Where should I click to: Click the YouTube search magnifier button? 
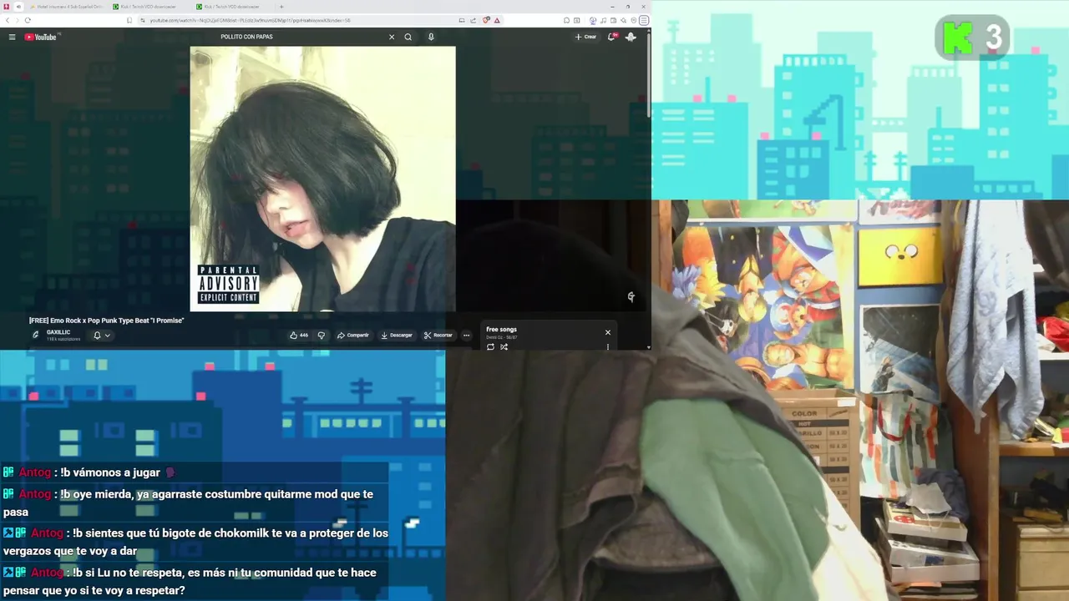click(408, 37)
